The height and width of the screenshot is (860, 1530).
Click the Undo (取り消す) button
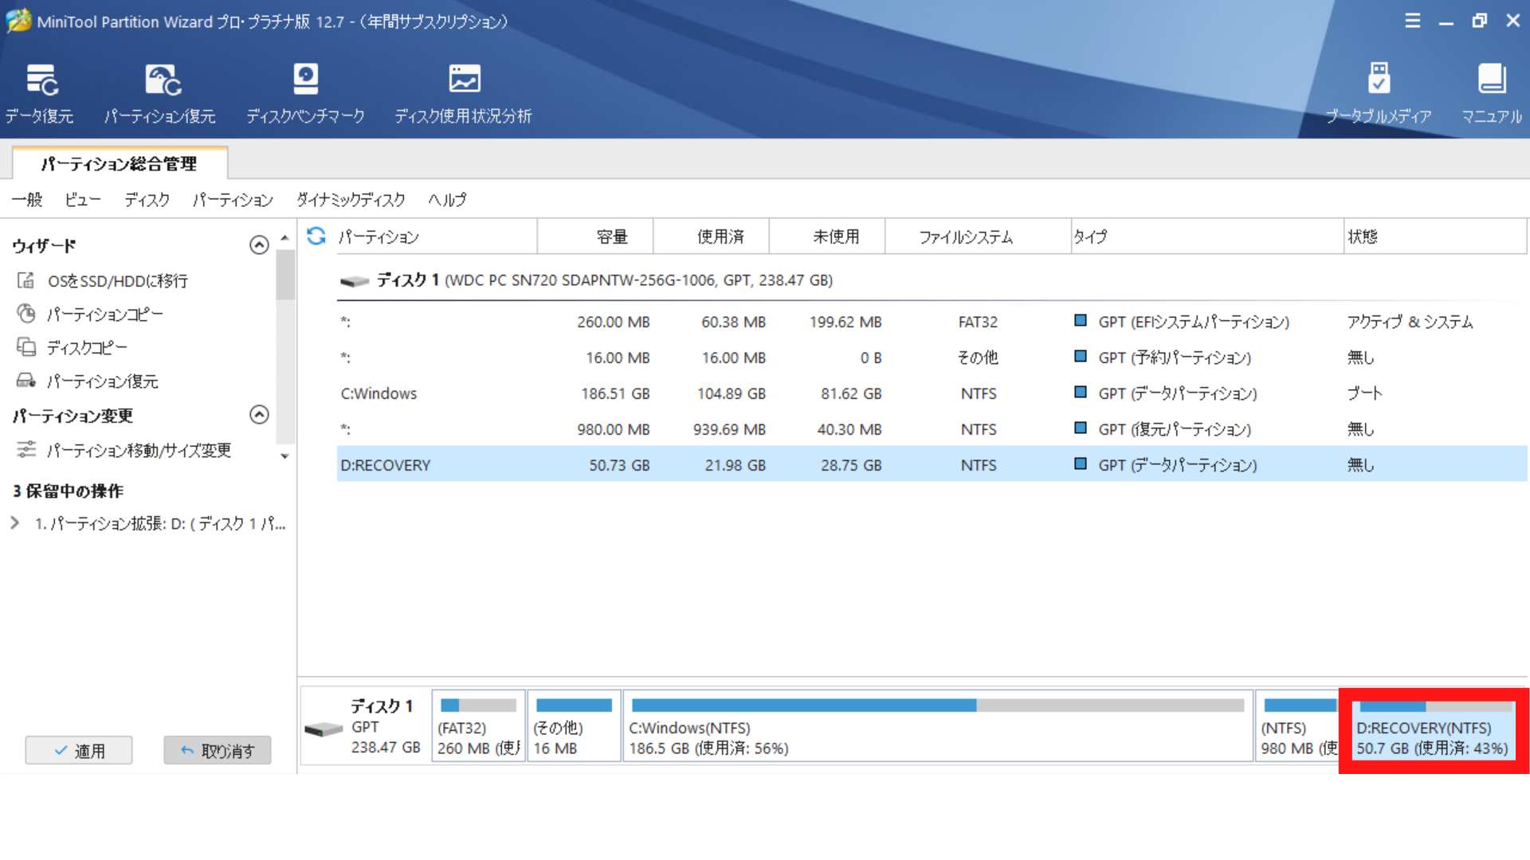tap(217, 750)
